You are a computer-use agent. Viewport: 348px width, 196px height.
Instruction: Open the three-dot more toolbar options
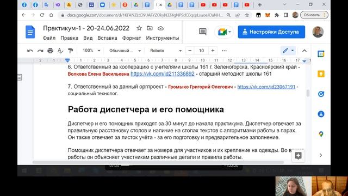[x=224, y=51]
